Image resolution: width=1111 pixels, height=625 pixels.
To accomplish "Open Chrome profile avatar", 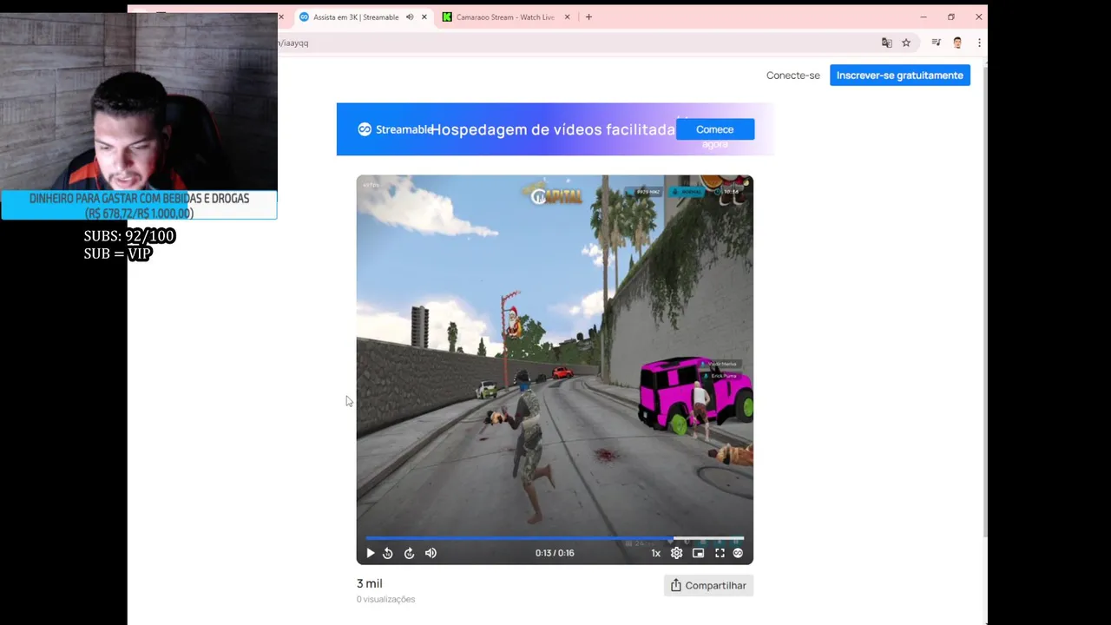I will 957,43.
